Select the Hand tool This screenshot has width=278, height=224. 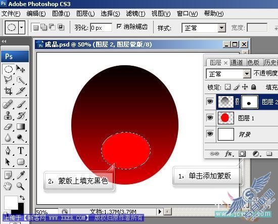8,186
